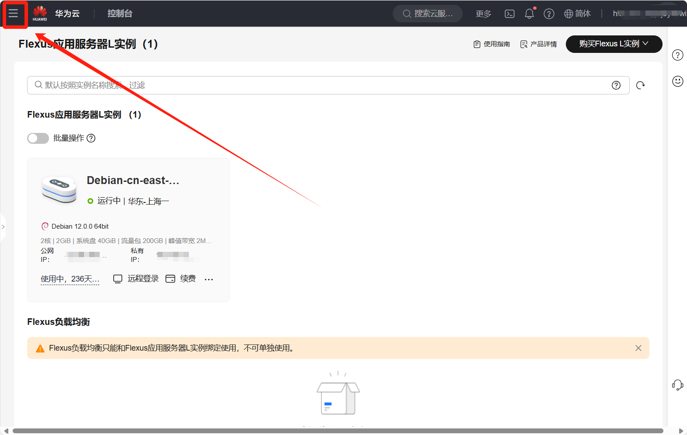
Task: Open the hamburger navigation menu
Action: pyautogui.click(x=14, y=14)
